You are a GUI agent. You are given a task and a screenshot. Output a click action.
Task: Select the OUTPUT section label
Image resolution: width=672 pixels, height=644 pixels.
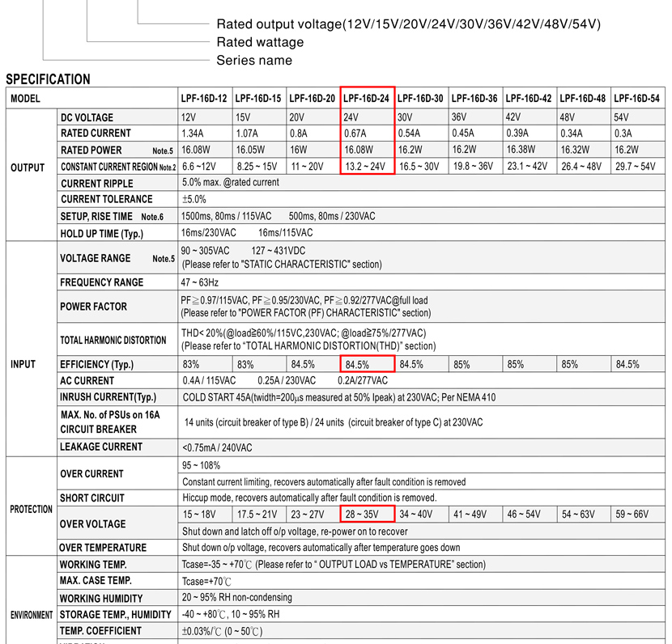click(28, 167)
